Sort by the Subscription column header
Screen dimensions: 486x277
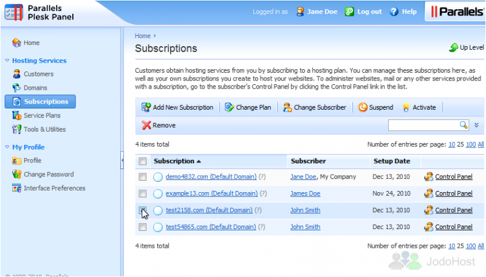[174, 161]
